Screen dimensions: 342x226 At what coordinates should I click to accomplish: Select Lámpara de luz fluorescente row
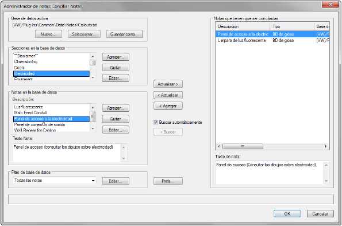(x=272, y=41)
